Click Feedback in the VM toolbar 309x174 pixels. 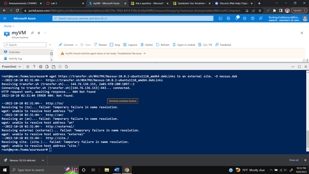point(223,45)
